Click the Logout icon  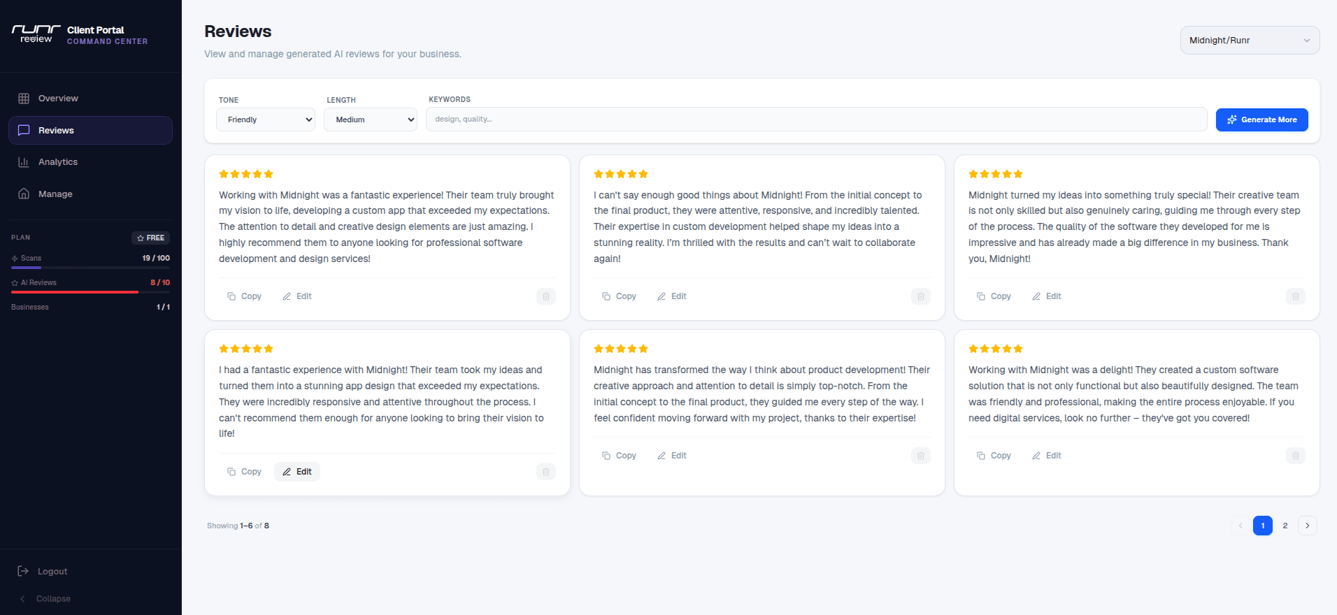[23, 571]
